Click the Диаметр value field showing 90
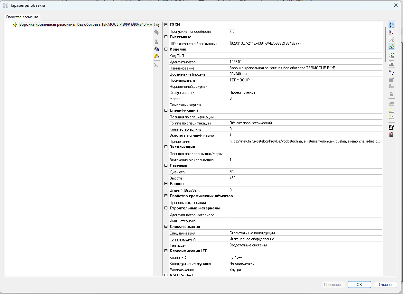The image size is (403, 294). (305, 172)
